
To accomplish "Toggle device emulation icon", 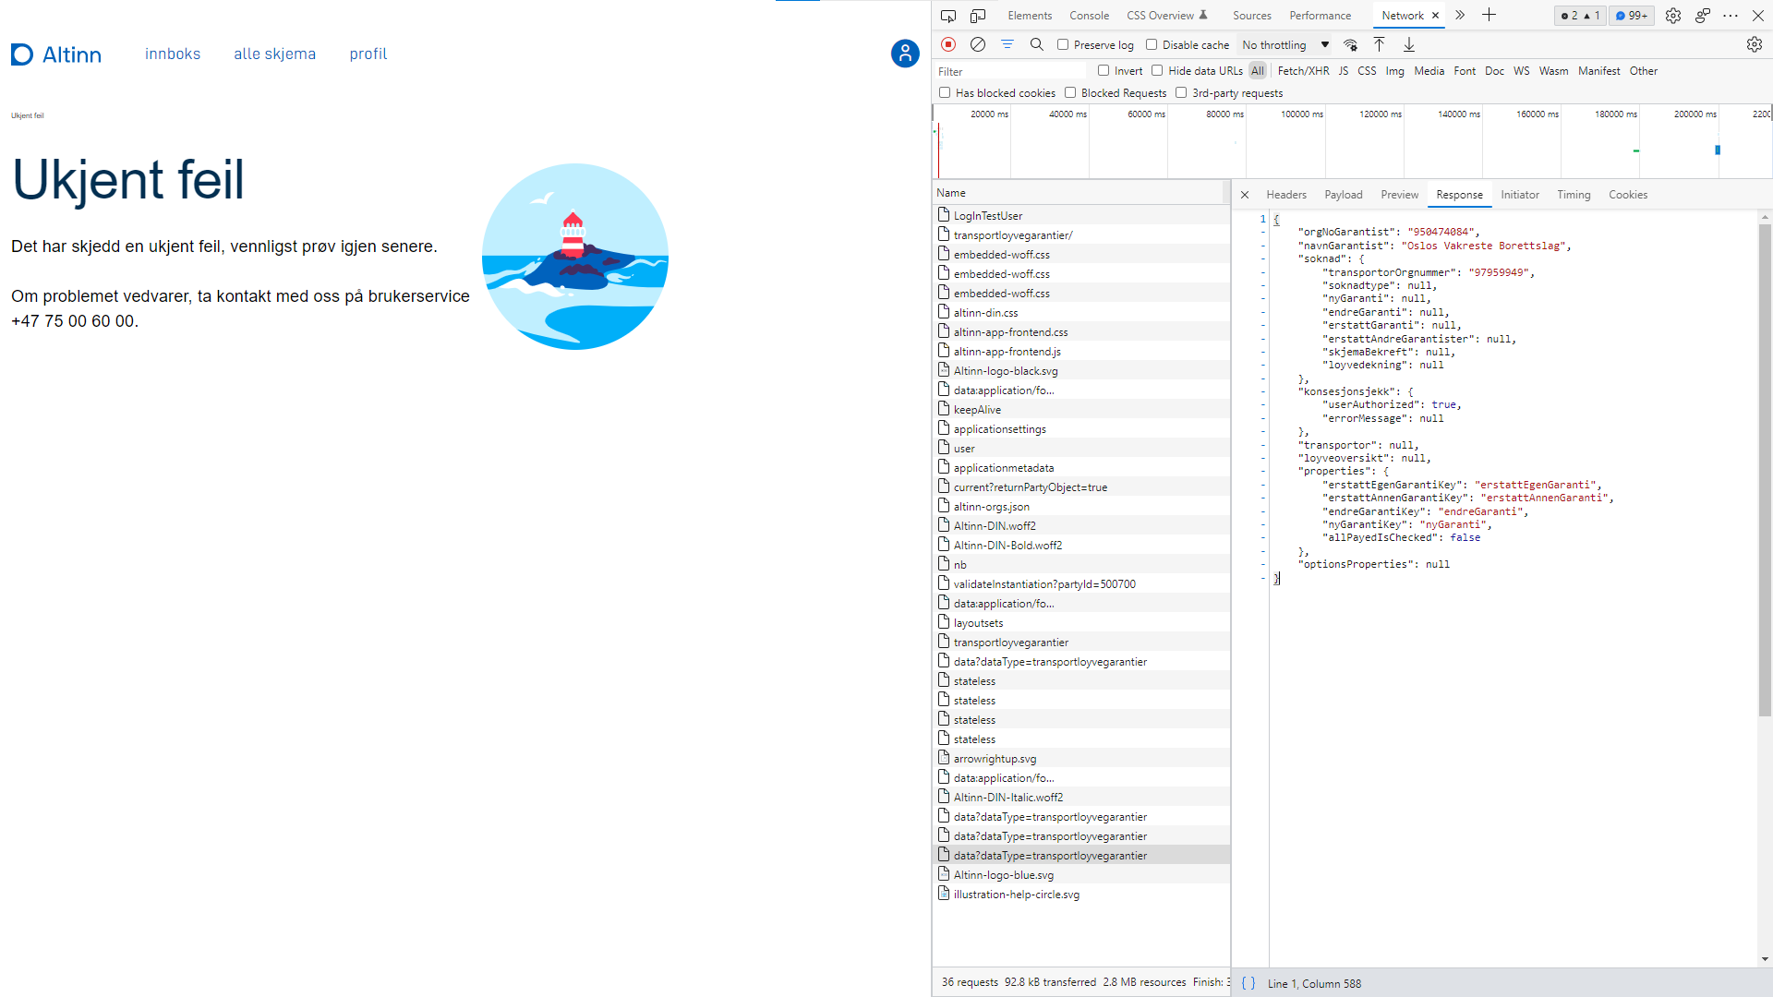I will pyautogui.click(x=978, y=16).
